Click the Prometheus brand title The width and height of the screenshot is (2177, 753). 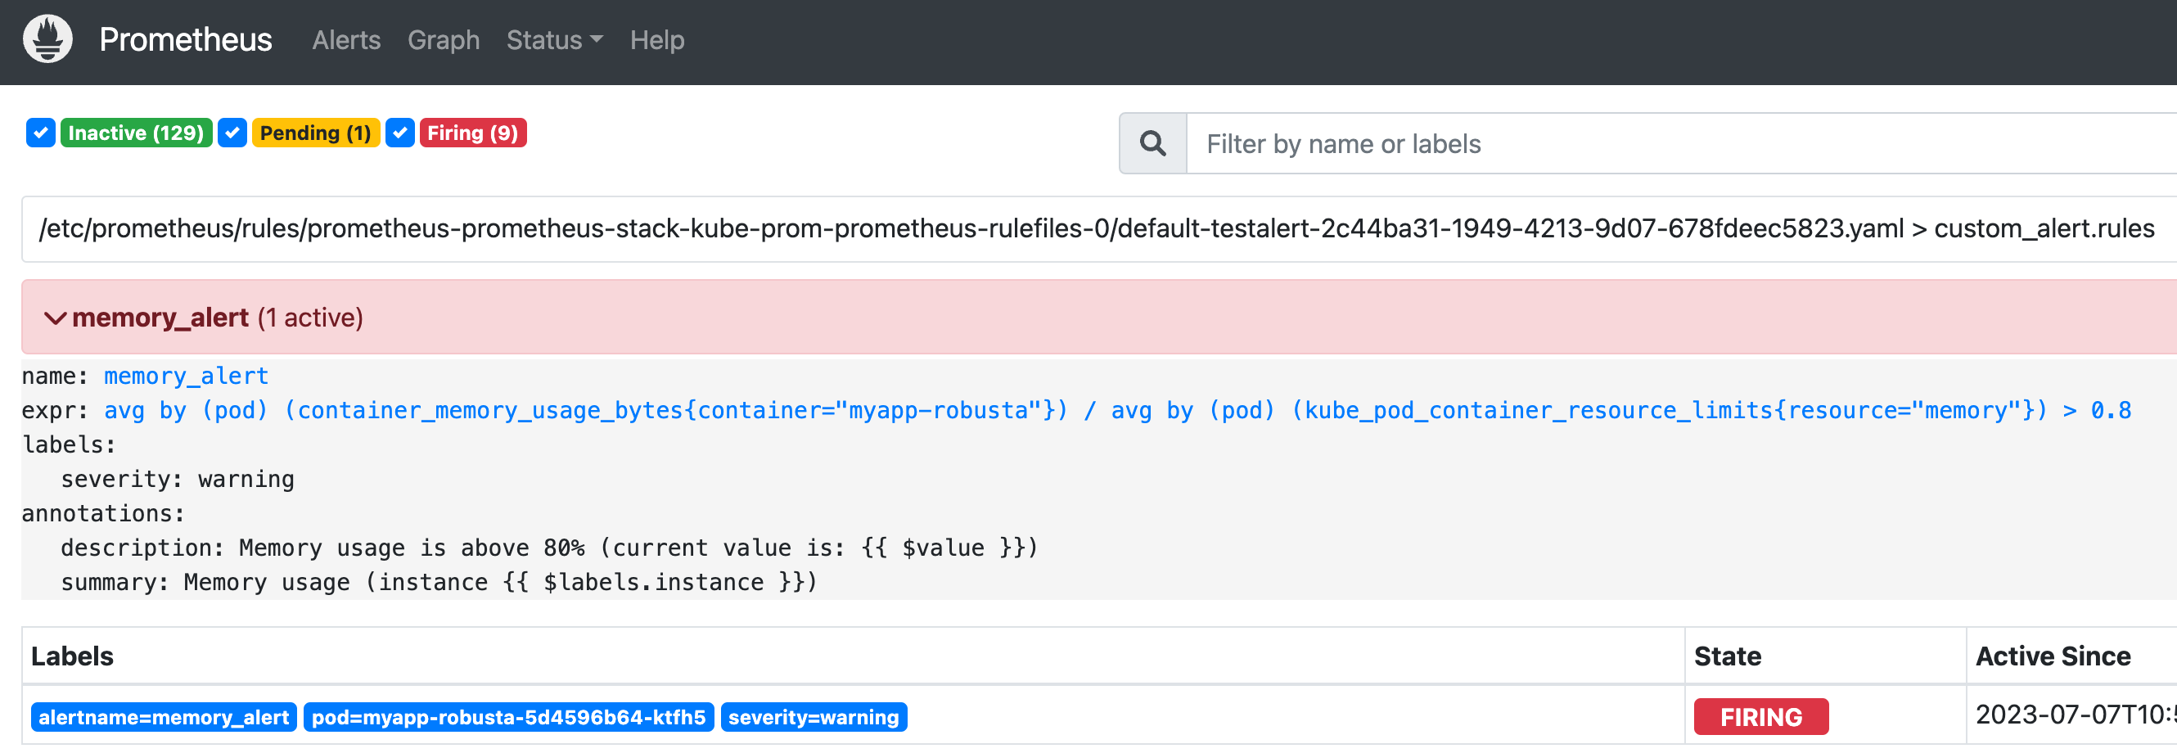tap(186, 40)
